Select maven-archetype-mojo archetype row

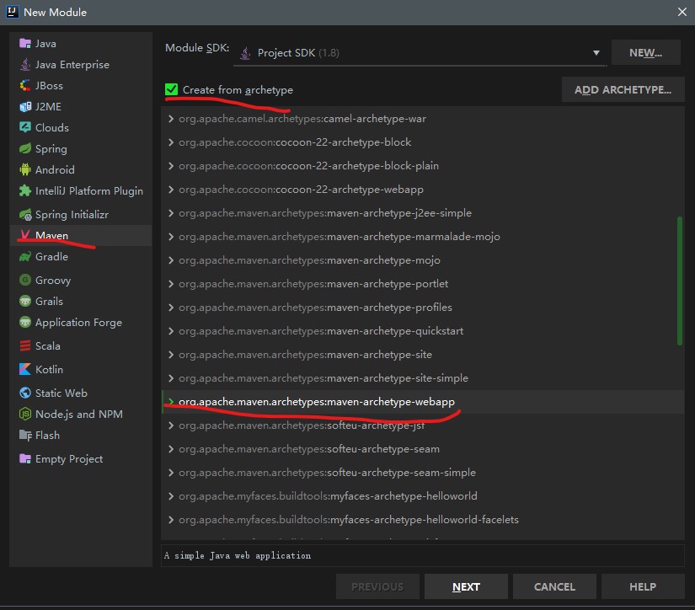point(422,260)
